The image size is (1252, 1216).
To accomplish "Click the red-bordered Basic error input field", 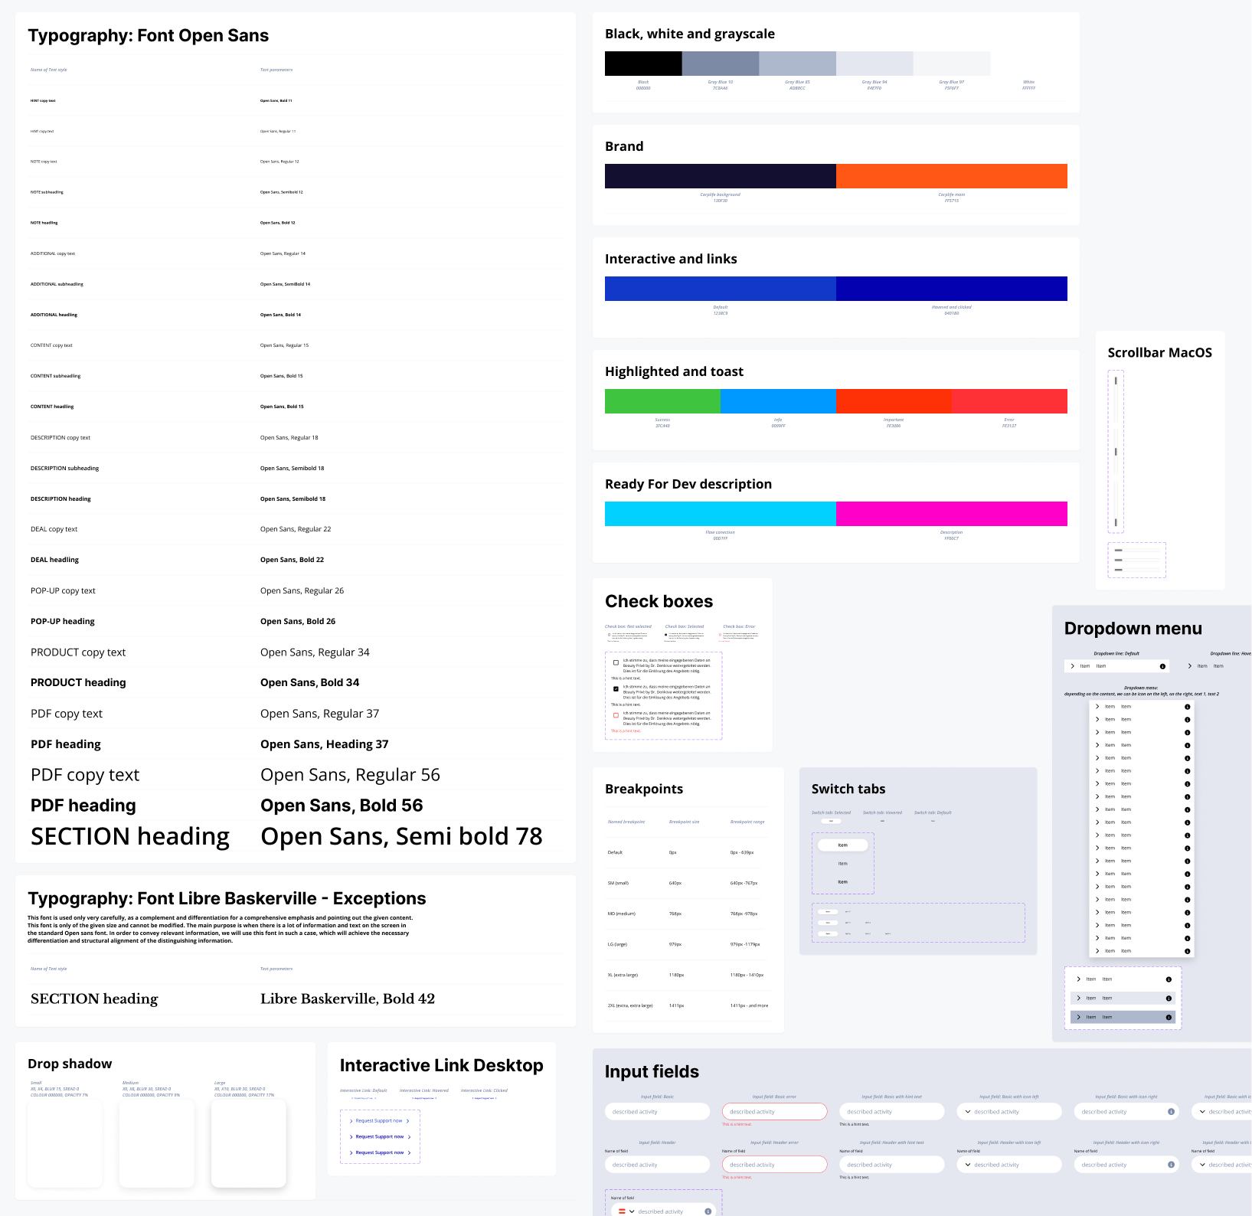I will coord(773,1111).
